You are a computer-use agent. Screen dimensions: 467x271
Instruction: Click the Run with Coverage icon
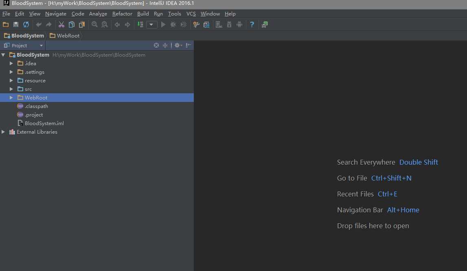tap(184, 24)
